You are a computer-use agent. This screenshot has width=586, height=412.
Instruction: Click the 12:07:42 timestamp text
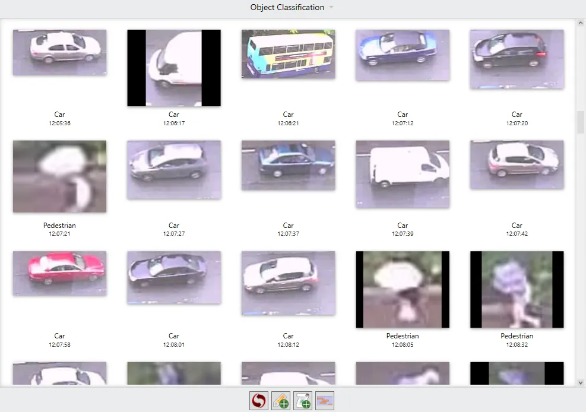517,234
